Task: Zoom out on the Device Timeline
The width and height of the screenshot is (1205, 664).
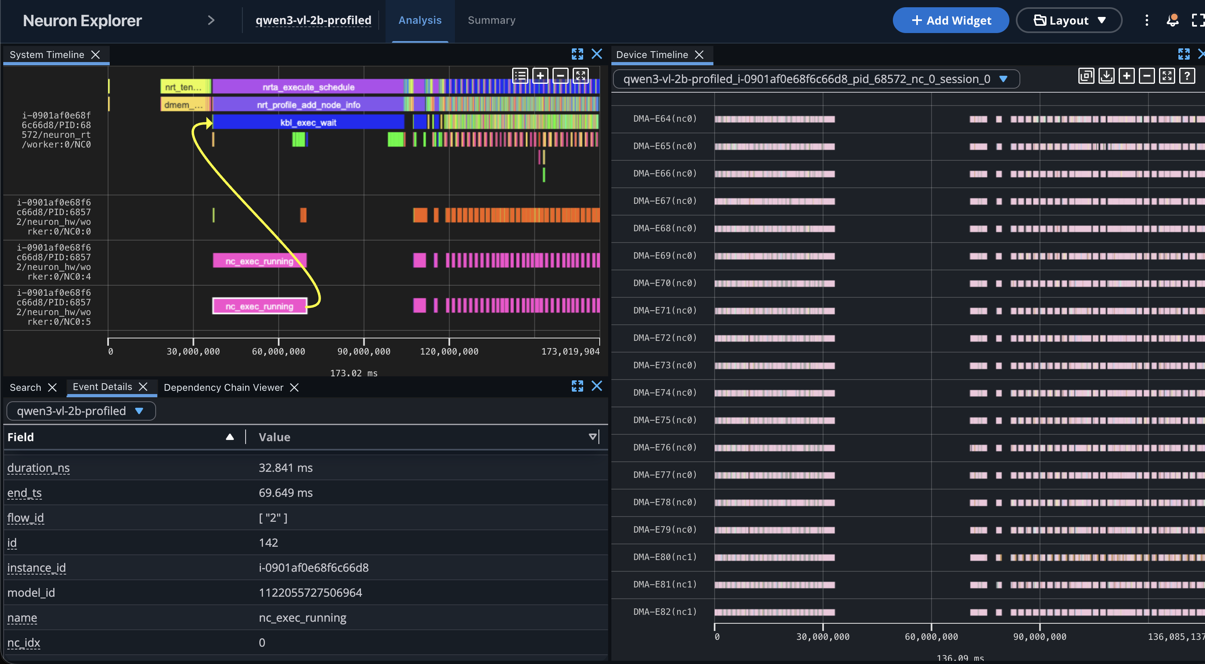Action: (1147, 76)
